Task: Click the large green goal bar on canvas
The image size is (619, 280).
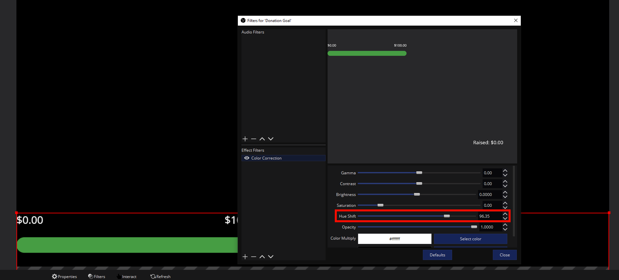Action: pyautogui.click(x=127, y=245)
